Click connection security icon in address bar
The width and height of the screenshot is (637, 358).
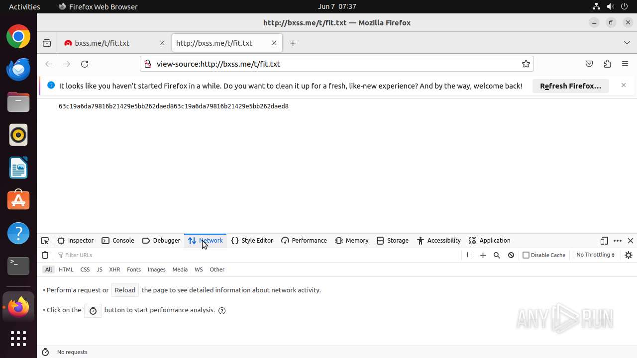click(x=147, y=64)
